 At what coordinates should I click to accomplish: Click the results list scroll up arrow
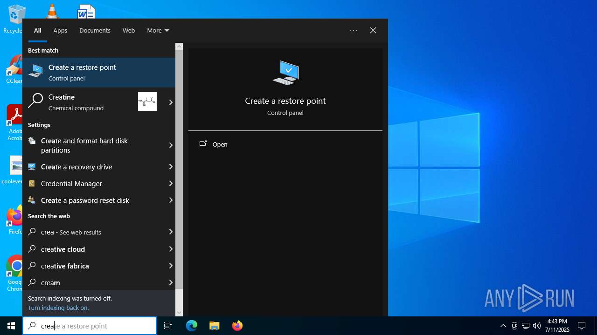[179, 47]
